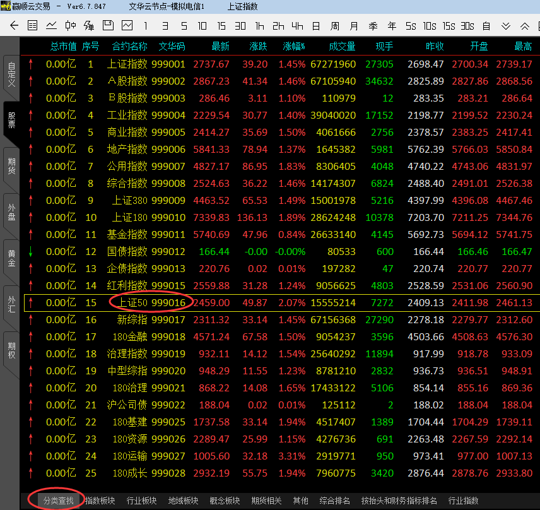Image resolution: width=540 pixels, height=510 pixels.
Task: Open the 外汇 side tab
Action: (11, 305)
